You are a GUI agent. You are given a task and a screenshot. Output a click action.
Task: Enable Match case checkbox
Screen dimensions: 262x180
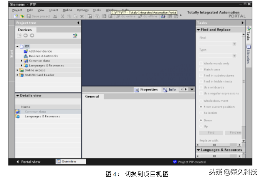(x=201, y=69)
